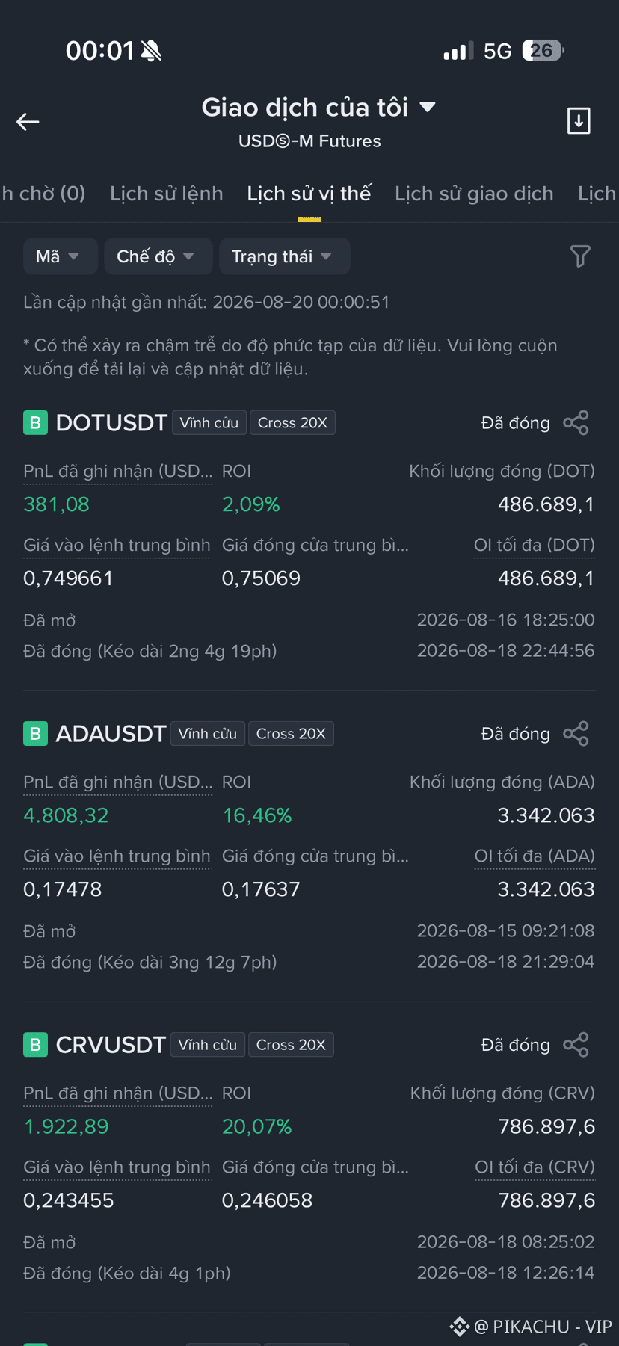Tap the PnL đã ghi nhận label under DOTUSDT
Image resolution: width=619 pixels, height=1346 pixels.
click(117, 472)
